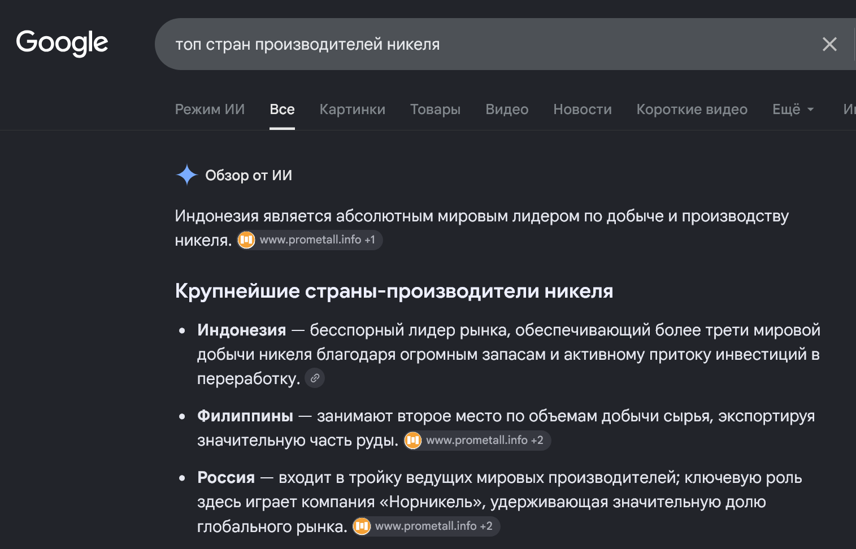Open the prometall.info +2 source in Россия item
Image resolution: width=856 pixels, height=549 pixels.
(426, 526)
